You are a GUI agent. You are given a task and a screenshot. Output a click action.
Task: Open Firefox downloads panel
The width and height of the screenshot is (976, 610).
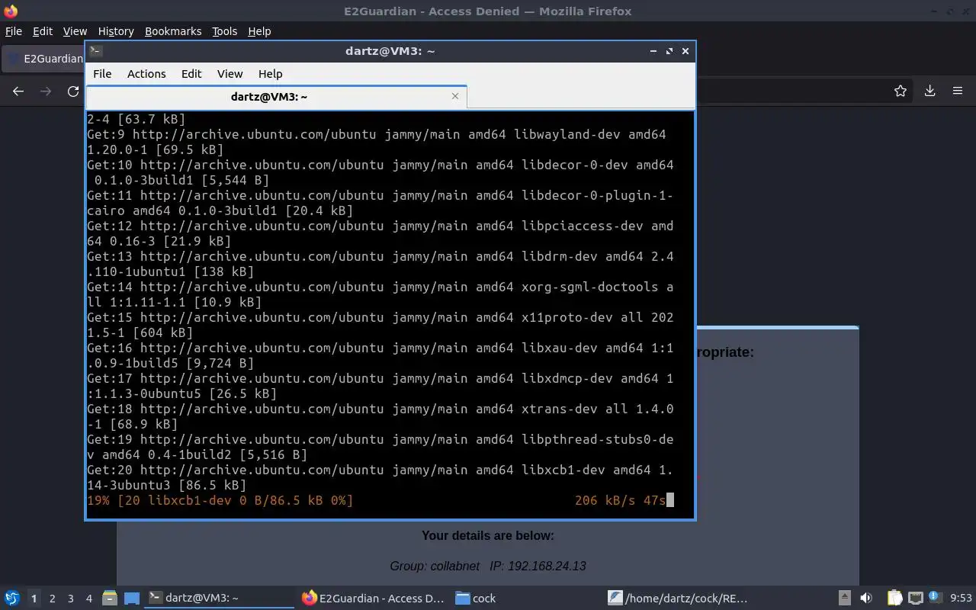coord(930,91)
